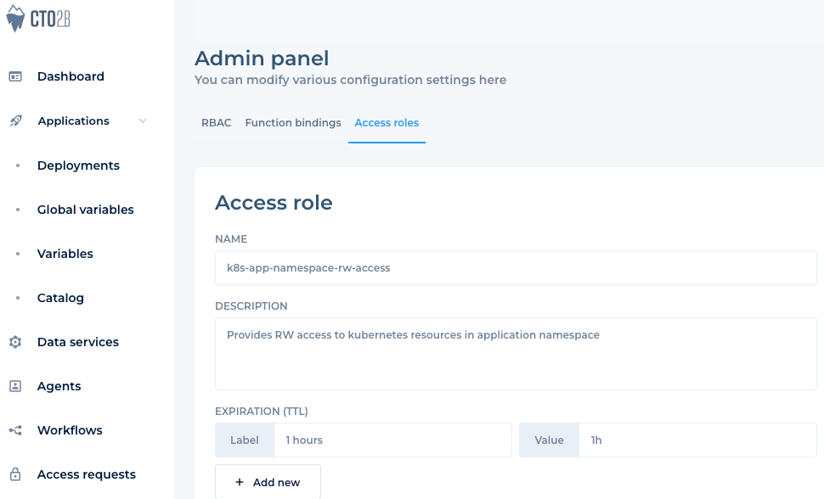Click the Dashboard sidebar icon
Screen dimensions: 824x499
coord(15,76)
